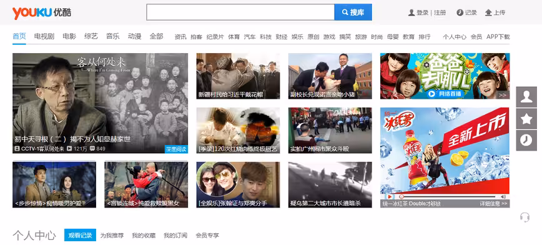Go to the 财经 finance channel

click(x=282, y=37)
